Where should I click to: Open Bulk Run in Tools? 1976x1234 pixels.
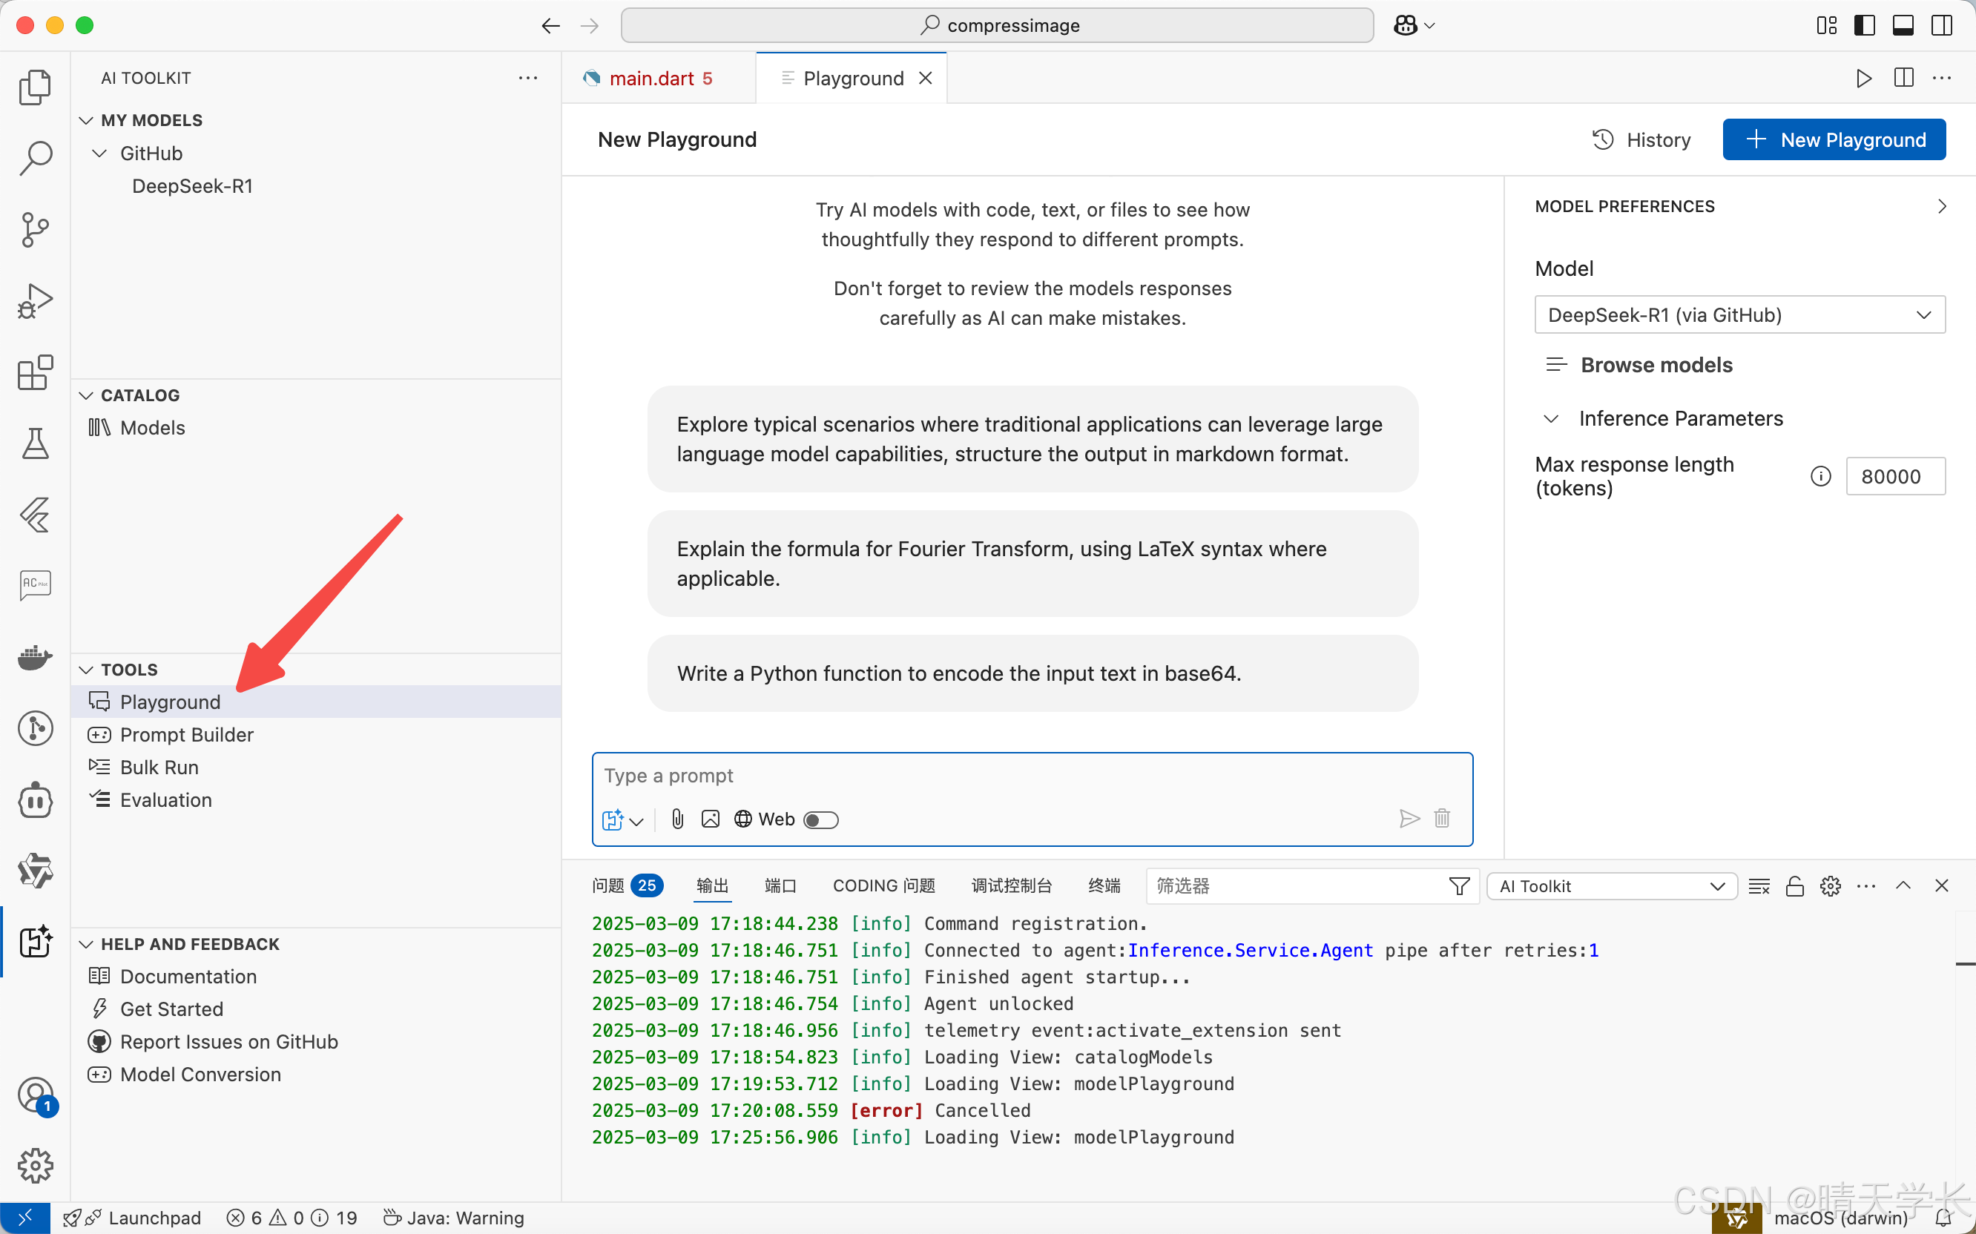159,767
